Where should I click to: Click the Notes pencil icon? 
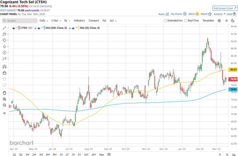(167, 14)
